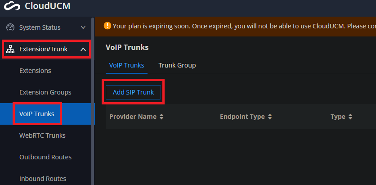Click the Add SIP Trunk button
The width and height of the screenshot is (376, 185).
(x=133, y=92)
